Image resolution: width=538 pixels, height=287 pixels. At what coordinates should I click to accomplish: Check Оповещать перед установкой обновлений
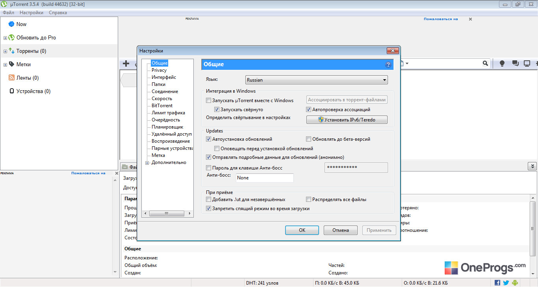click(x=217, y=149)
